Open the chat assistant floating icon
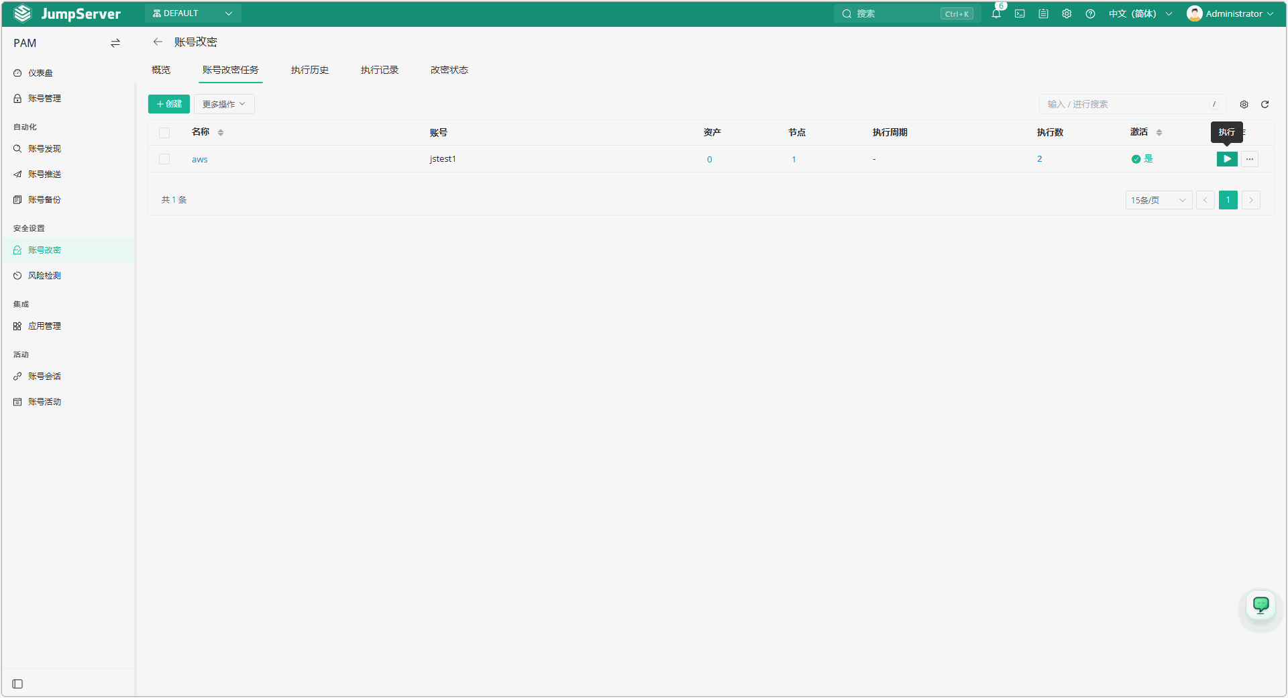Image resolution: width=1288 pixels, height=698 pixels. [1260, 605]
